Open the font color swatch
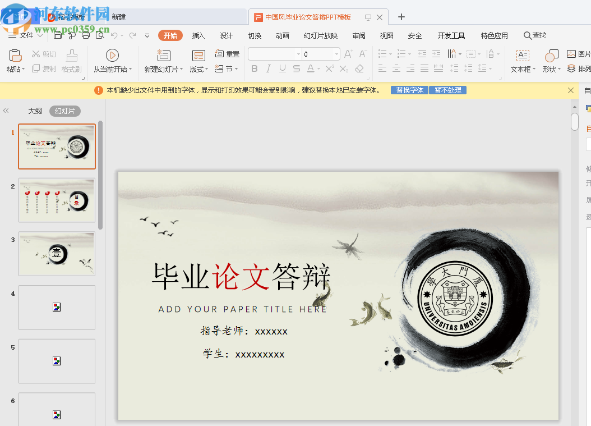This screenshot has width=591, height=426. [x=311, y=68]
